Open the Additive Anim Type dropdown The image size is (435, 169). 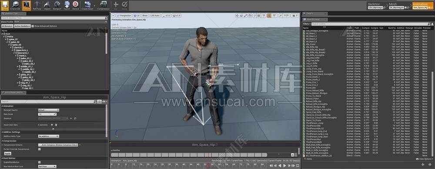[x=49, y=136]
